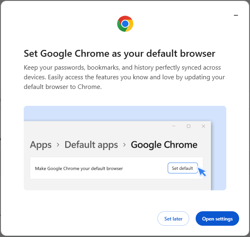
Task: Click the chevron after Default apps breadcrumb
Action: click(124, 145)
